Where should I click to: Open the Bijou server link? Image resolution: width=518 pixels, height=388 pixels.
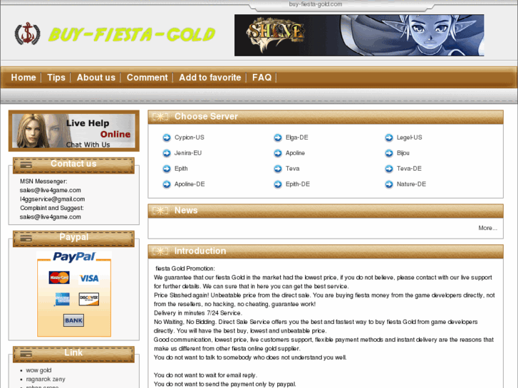[403, 153]
